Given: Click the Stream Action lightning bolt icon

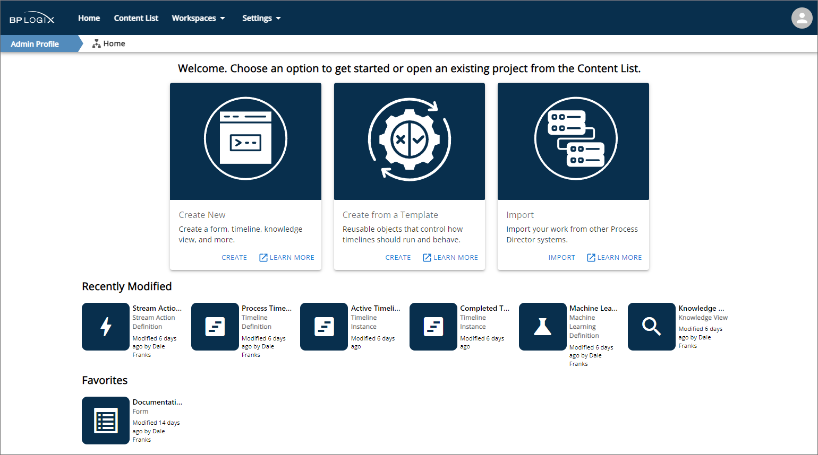Looking at the screenshot, I should (x=106, y=327).
